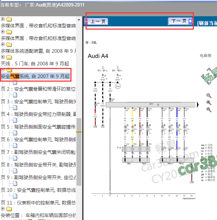This screenshot has width=217, height=220.
Task: Click the Audi A4 diagram heading
Action: coord(98,56)
